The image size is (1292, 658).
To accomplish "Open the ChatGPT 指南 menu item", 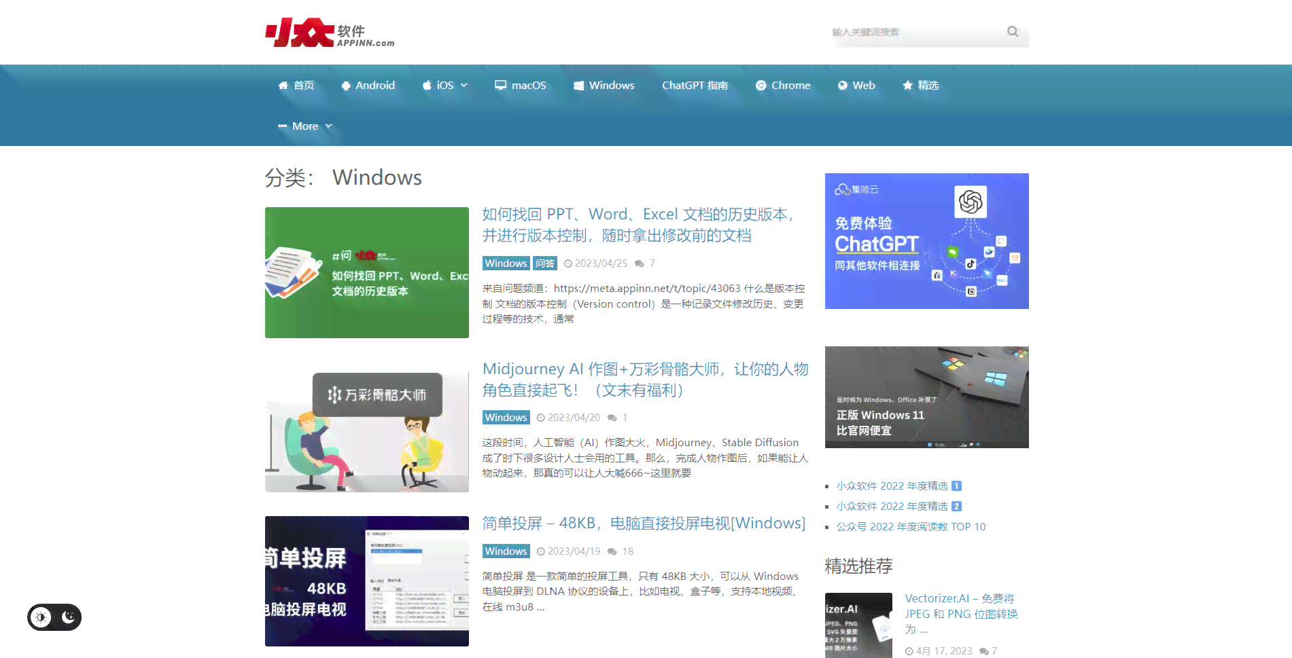I will tap(695, 86).
